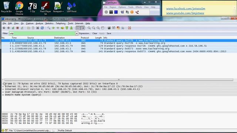Image resolution: width=237 pixels, height=133 pixels.
Task: Open coloring rules toolbar icon
Action: click(x=118, y=28)
